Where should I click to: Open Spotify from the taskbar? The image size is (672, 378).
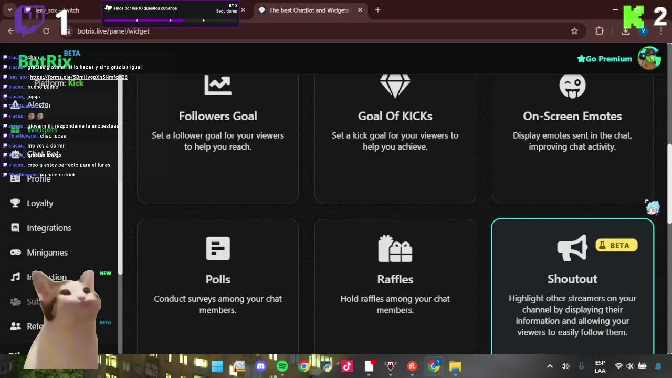282,366
